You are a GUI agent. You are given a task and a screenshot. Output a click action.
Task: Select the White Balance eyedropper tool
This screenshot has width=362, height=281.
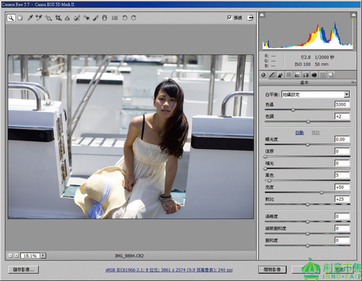[x=30, y=17]
